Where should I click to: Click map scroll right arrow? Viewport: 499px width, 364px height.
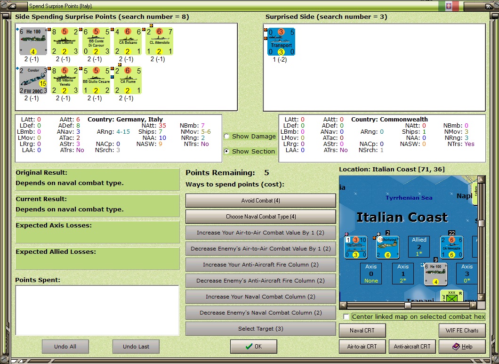474,306
